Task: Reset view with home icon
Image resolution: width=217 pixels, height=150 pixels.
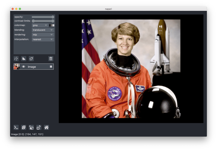Action: pyautogui.click(x=47, y=127)
